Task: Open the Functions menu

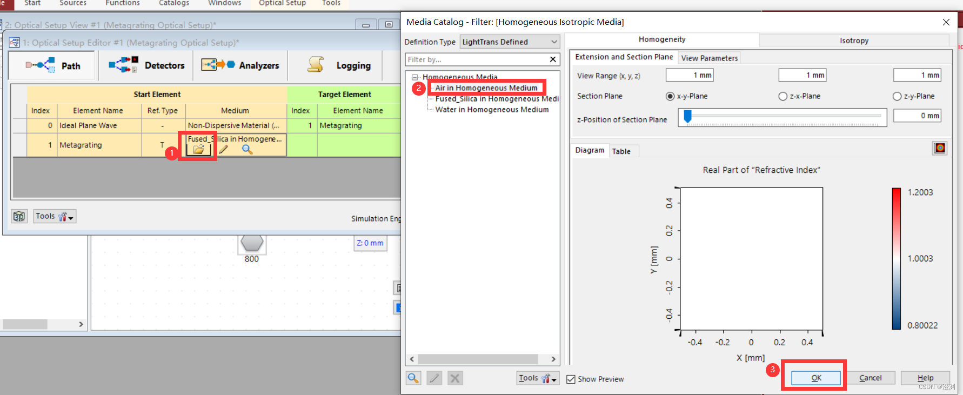Action: point(123,3)
